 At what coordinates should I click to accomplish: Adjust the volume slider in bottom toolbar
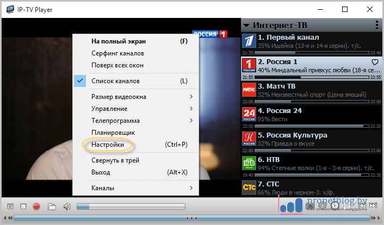[x=131, y=207]
